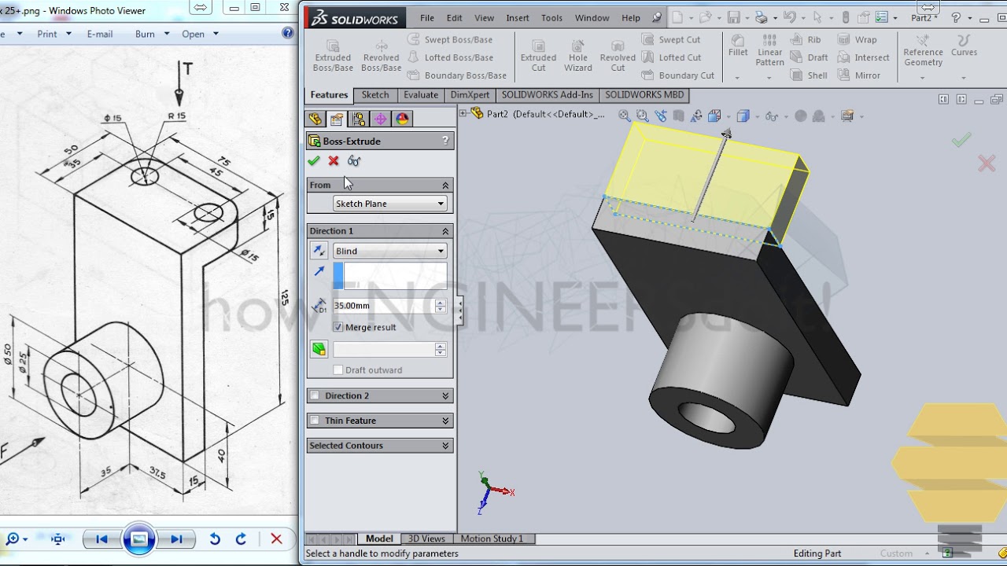Toggle the Merge result checkbox
Viewport: 1007px width, 566px height.
338,327
